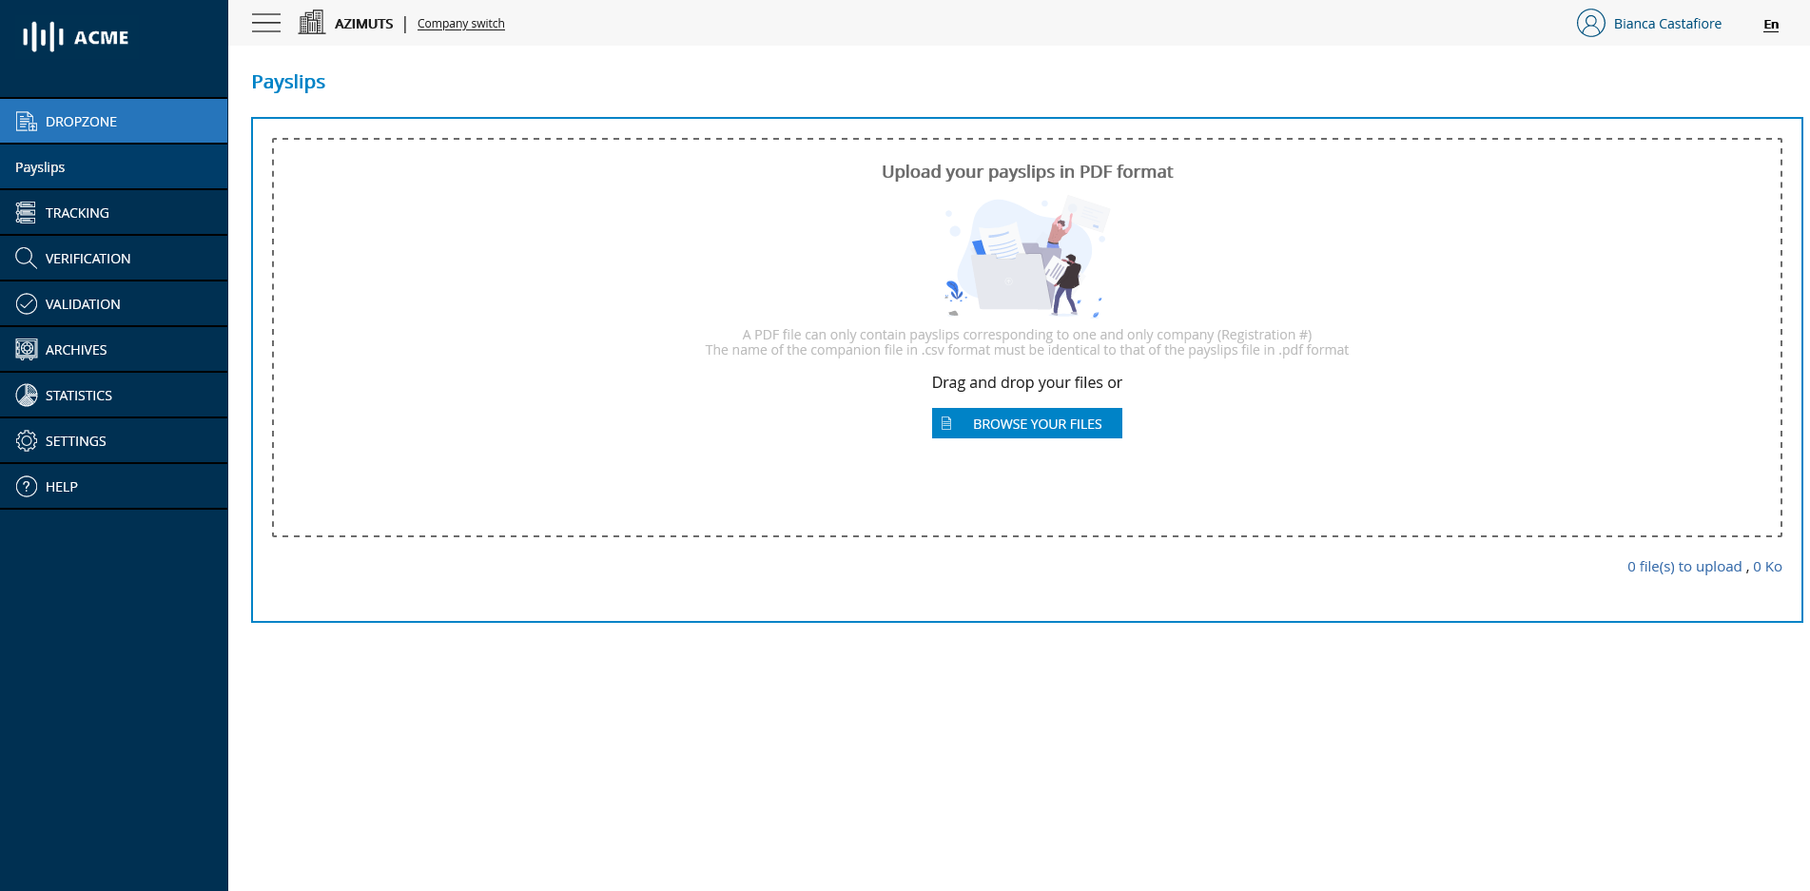The width and height of the screenshot is (1810, 891).
Task: Click the ACME logo in the top left
Action: tap(73, 37)
